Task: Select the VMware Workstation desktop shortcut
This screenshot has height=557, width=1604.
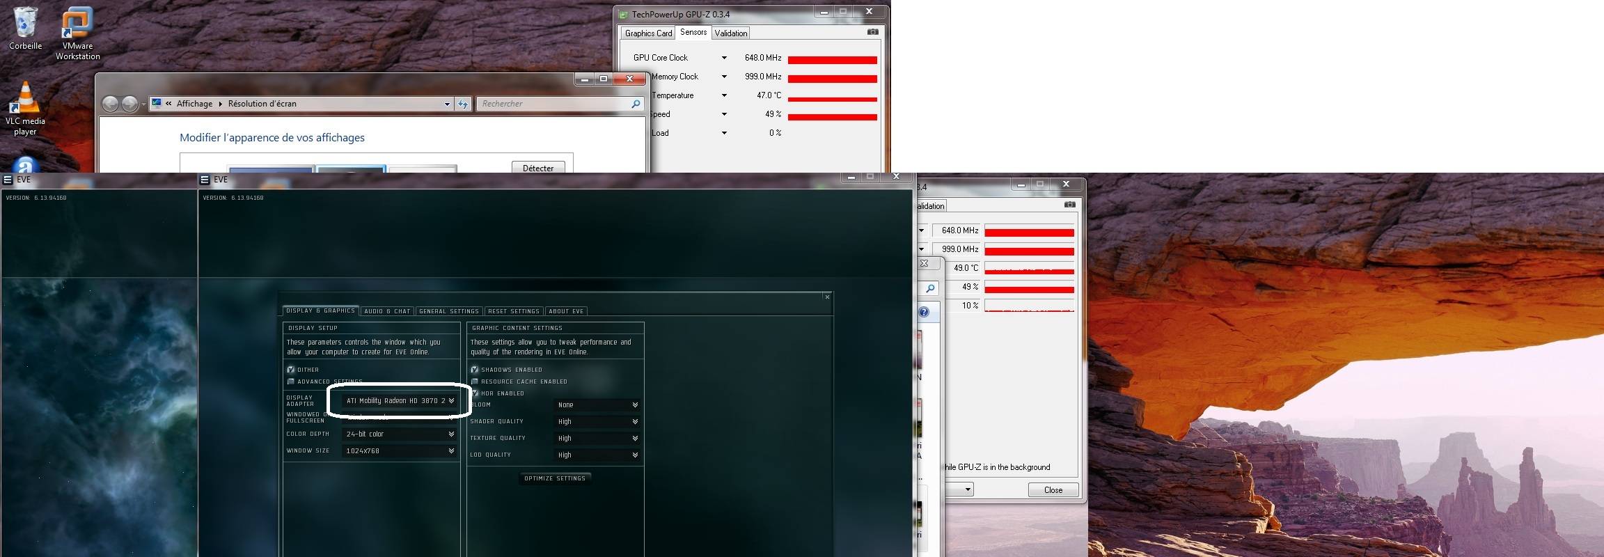Action: point(77,33)
